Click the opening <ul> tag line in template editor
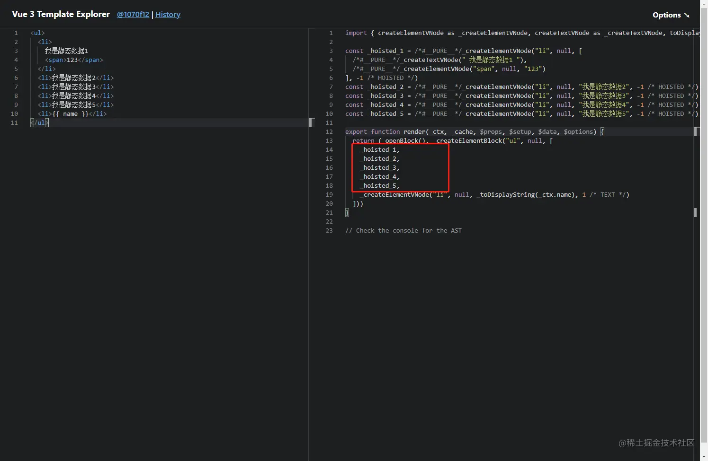Image resolution: width=708 pixels, height=461 pixels. tap(37, 33)
